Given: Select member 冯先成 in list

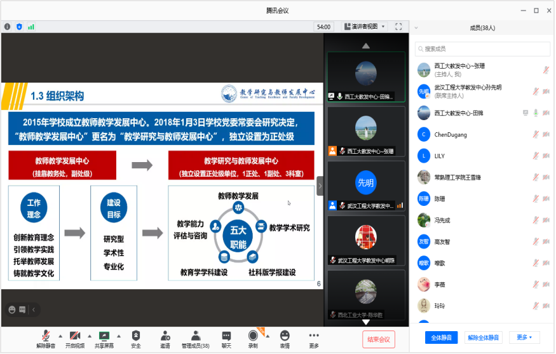Looking at the screenshot, I should [482, 221].
